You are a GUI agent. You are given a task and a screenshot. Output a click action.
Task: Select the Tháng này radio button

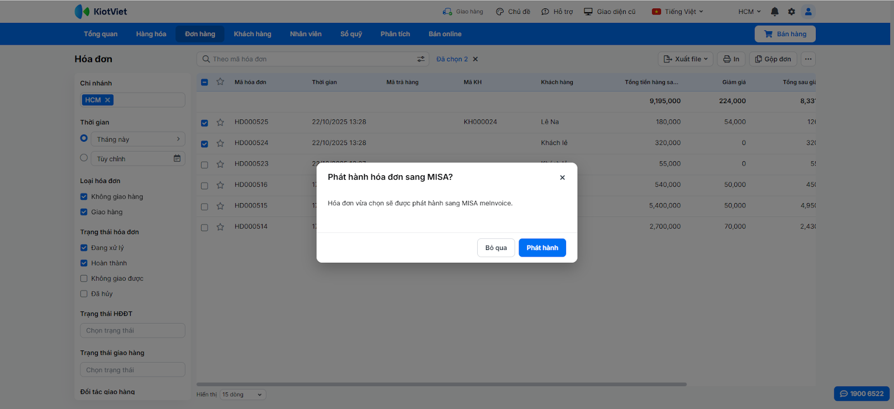coord(84,138)
